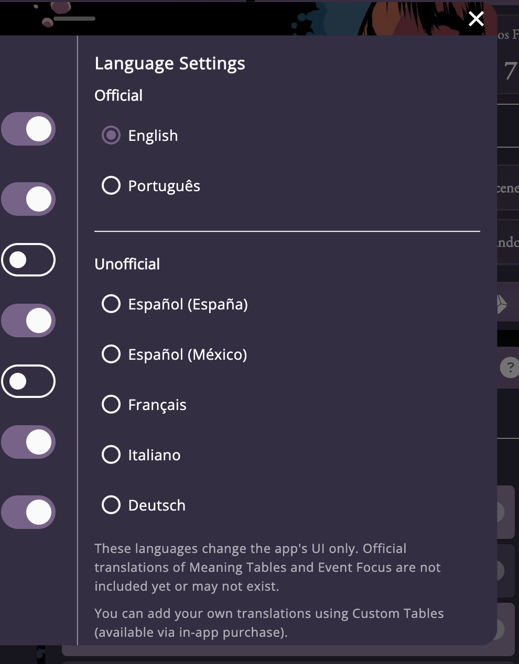Choose Deutsch from unofficial languages
Viewport: 519px width, 664px height.
(111, 505)
